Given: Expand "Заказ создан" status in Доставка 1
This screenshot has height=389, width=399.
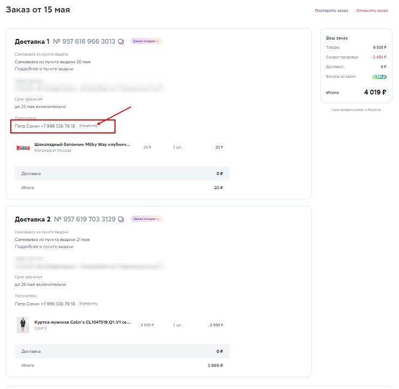Looking at the screenshot, I should (146, 41).
